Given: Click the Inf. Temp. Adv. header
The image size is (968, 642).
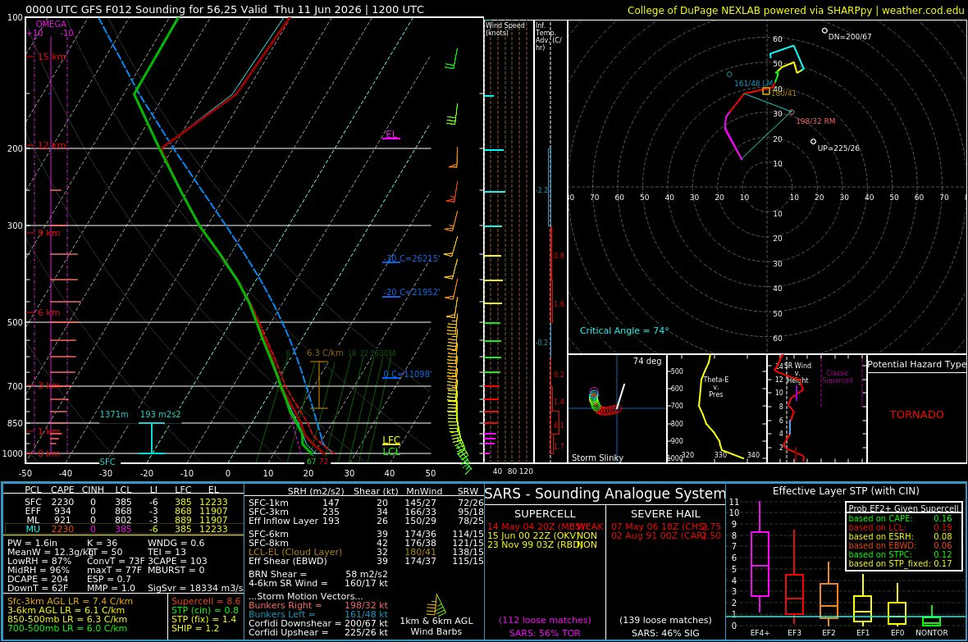Looking at the screenshot, I should (x=549, y=36).
